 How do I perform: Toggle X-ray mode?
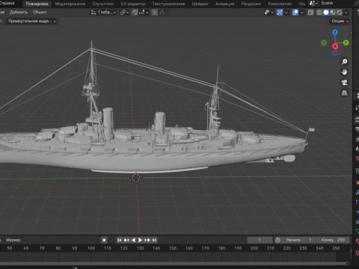click(x=310, y=12)
